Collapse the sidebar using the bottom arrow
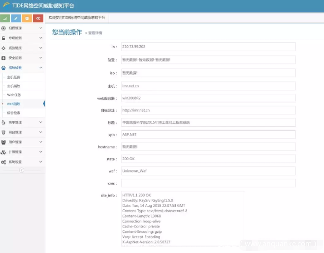The height and width of the screenshot is (253, 324). coord(21,170)
